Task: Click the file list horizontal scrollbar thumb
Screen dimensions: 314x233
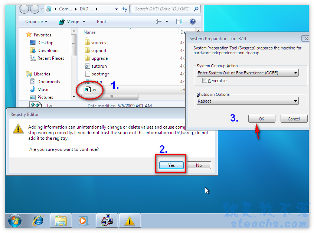Action: pos(111,97)
